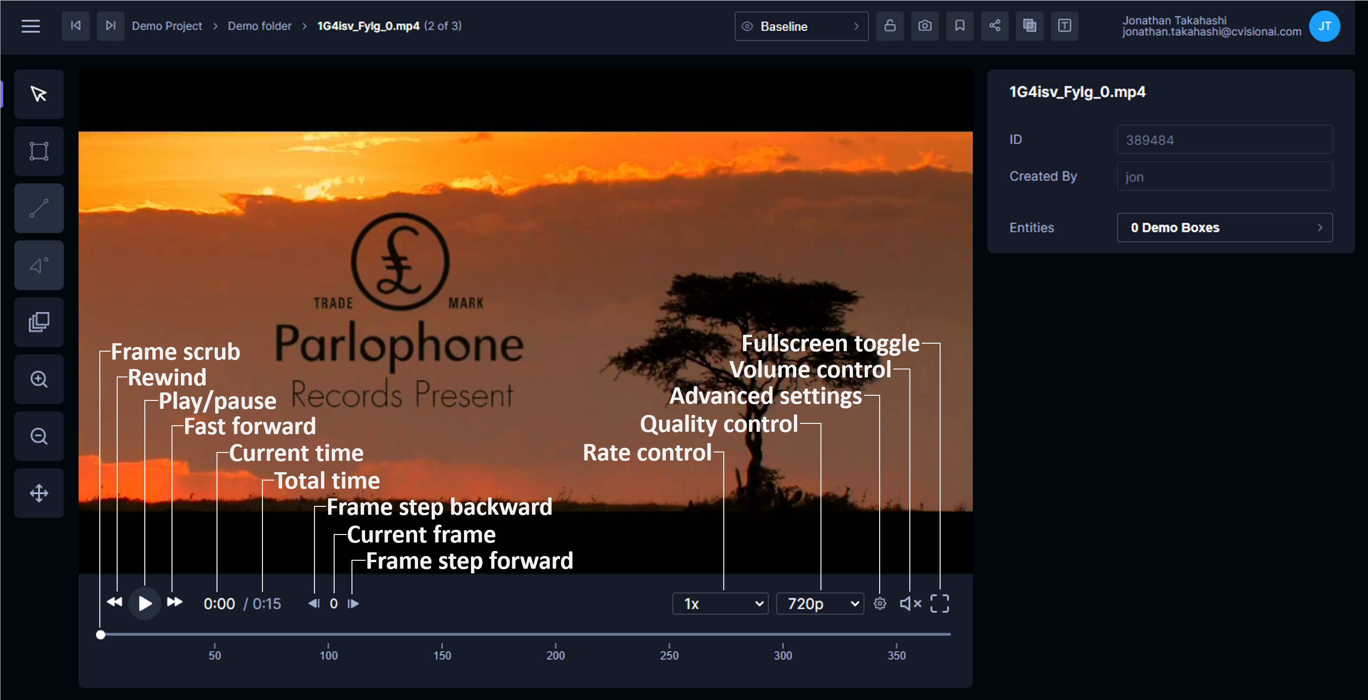Screen dimensions: 1368x700
Task: Expand the Baseline version selector
Action: coord(801,26)
